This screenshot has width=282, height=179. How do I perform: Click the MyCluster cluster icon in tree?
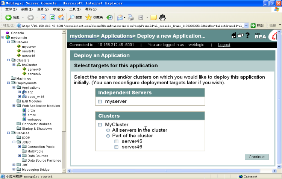point(19,65)
